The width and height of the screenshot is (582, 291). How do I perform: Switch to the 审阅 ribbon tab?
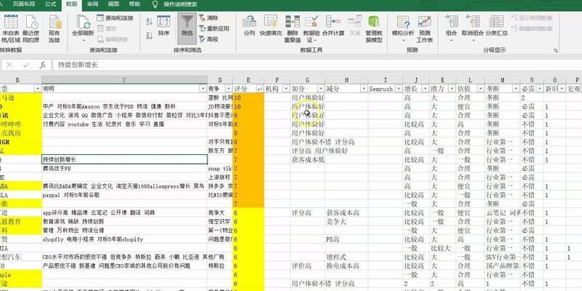point(93,4)
